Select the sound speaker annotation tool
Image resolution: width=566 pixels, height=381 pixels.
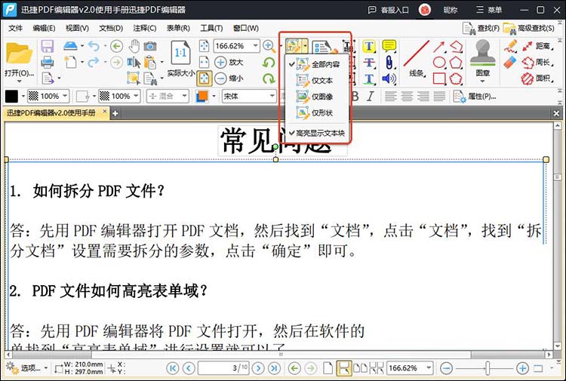[389, 78]
